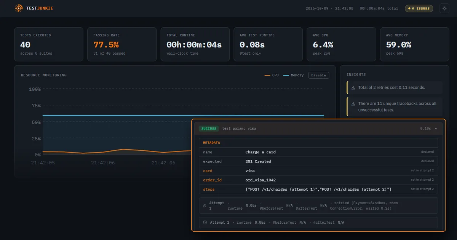Collapse the visa test chevron
Image resolution: width=457 pixels, height=240 pixels.
436,129
